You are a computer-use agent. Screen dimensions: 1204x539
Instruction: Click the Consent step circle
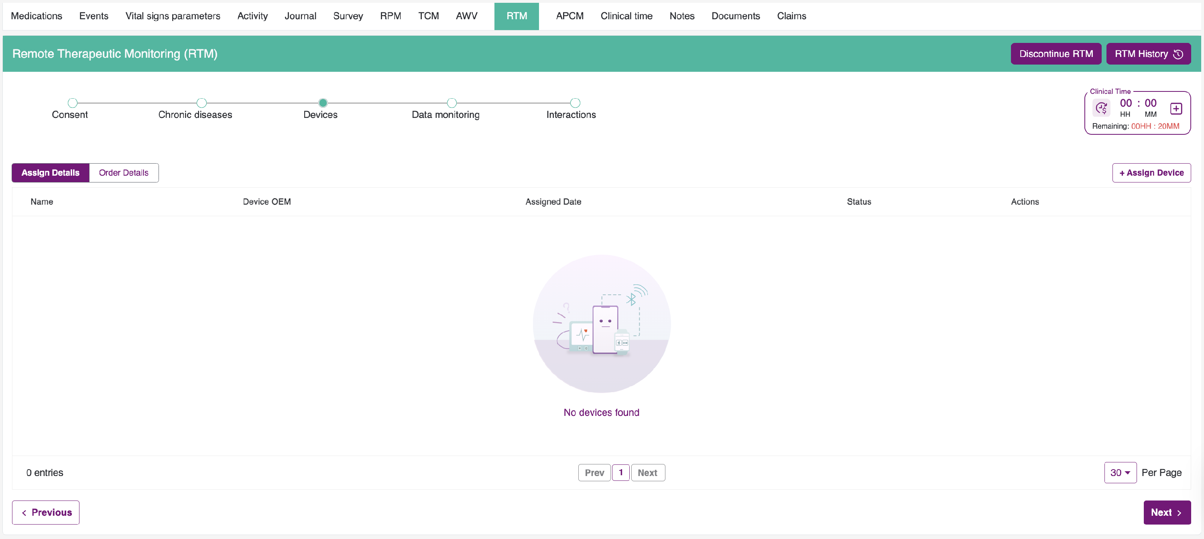pos(73,102)
